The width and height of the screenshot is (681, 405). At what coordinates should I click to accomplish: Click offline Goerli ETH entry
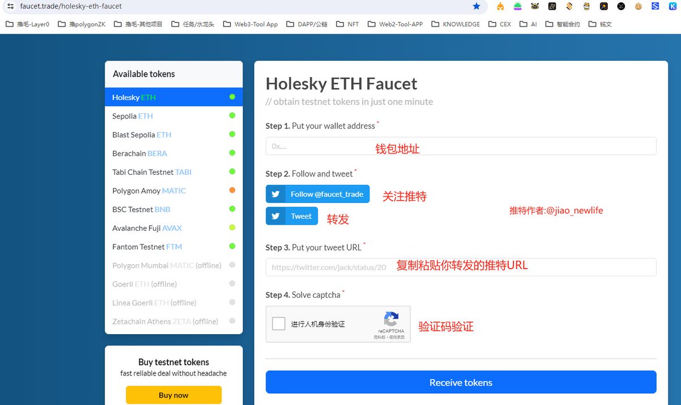pyautogui.click(x=174, y=284)
